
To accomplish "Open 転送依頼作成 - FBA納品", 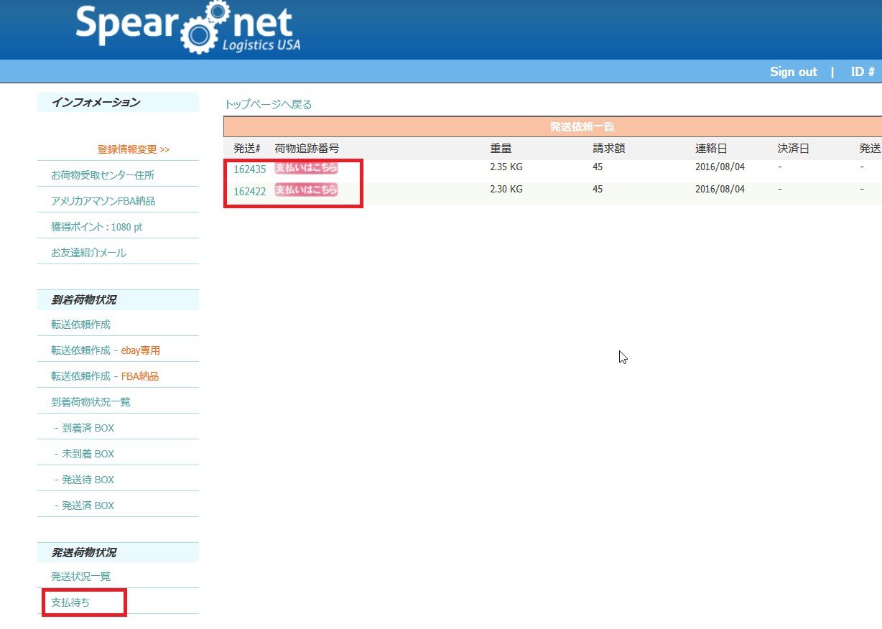I will tap(105, 376).
